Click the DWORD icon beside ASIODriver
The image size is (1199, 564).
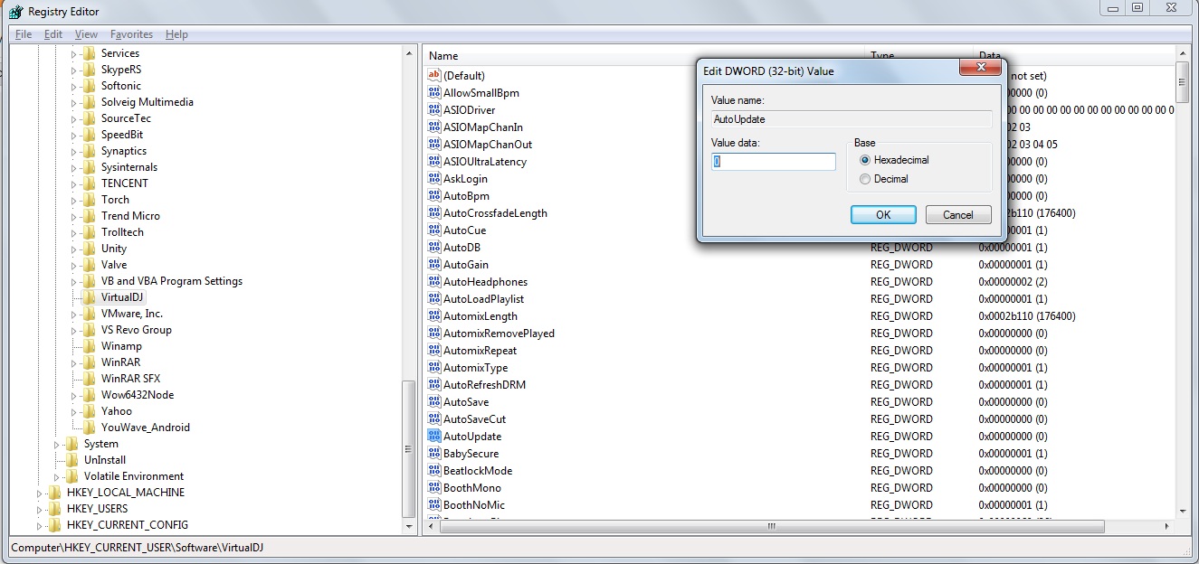click(x=435, y=109)
